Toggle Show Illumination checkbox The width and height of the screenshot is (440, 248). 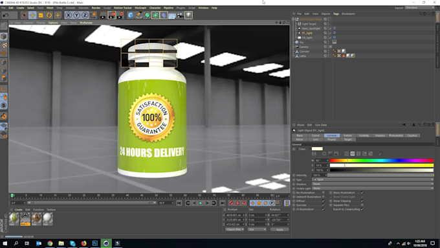click(362, 193)
